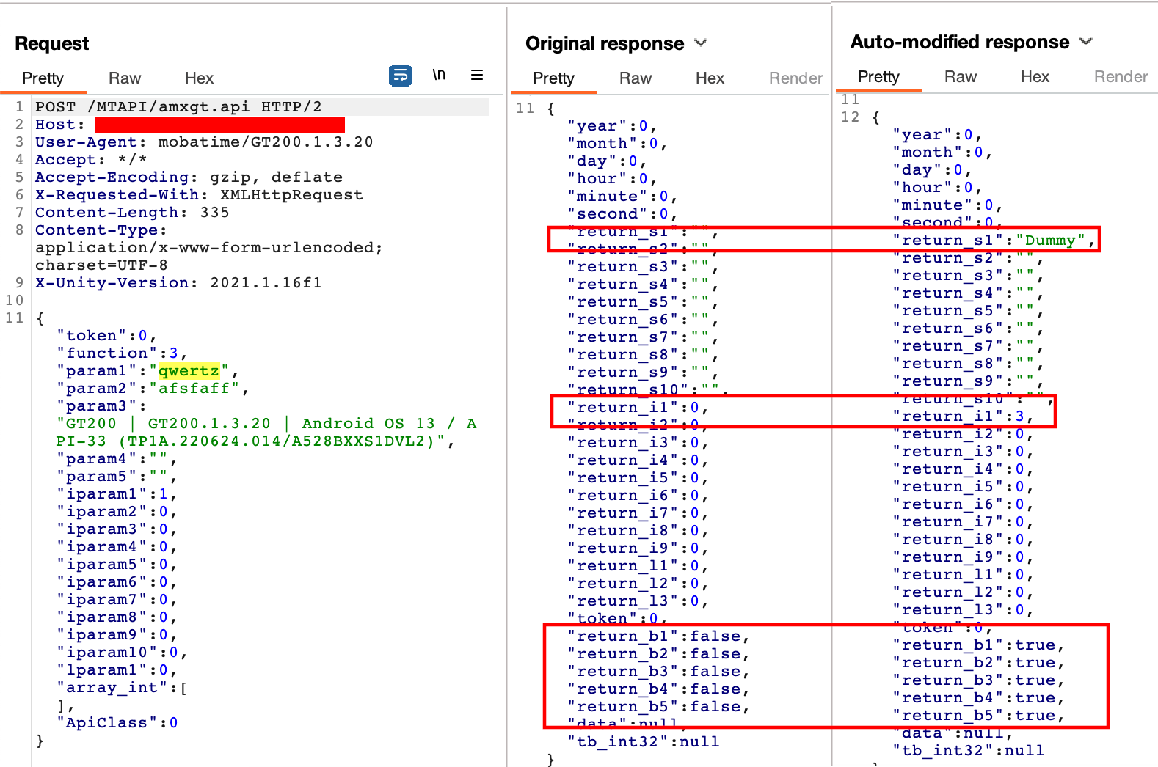Click the Original response title text
This screenshot has height=767, width=1158.
tap(605, 43)
